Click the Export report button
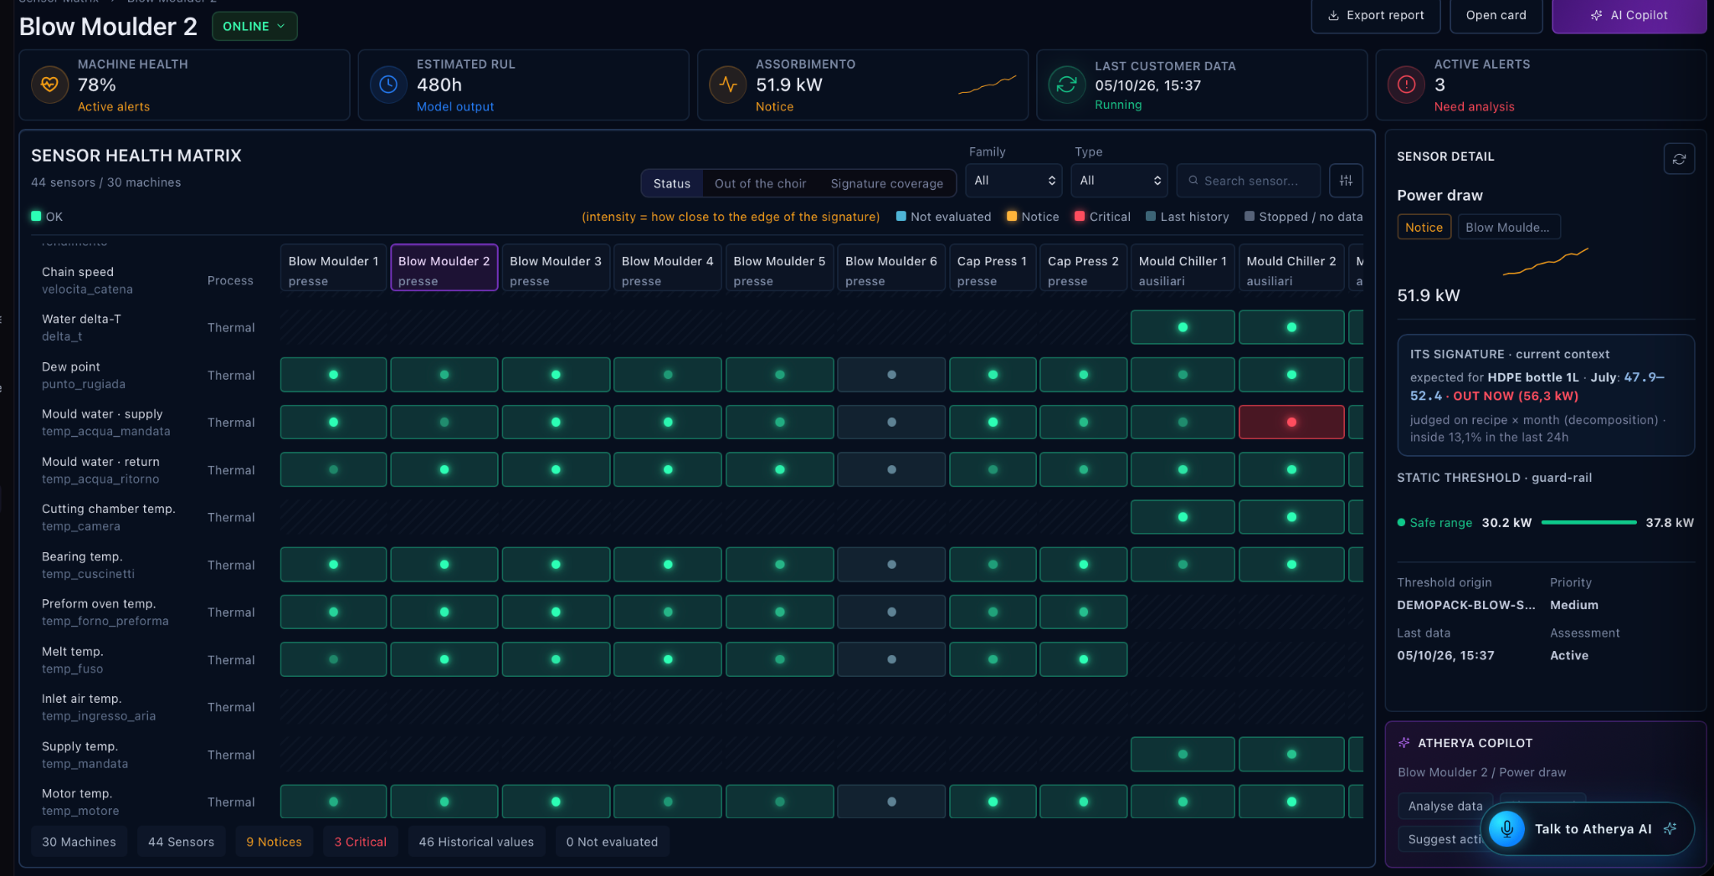The height and width of the screenshot is (876, 1714). coord(1375,15)
